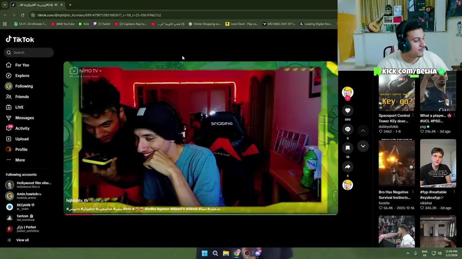
Task: Click the #NimoTV hashtag
Action: coord(178,209)
